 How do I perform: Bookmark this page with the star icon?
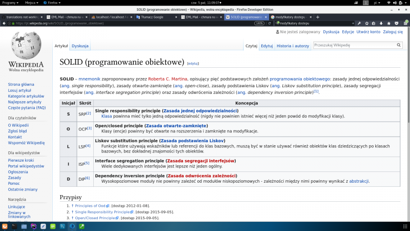366,23
